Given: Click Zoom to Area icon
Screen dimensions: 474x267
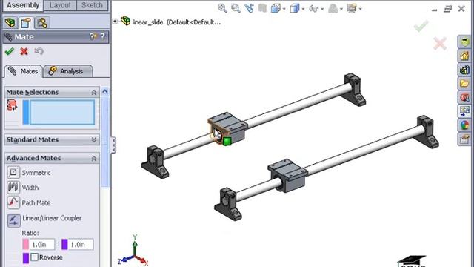Looking at the screenshot, I should click(x=236, y=8).
